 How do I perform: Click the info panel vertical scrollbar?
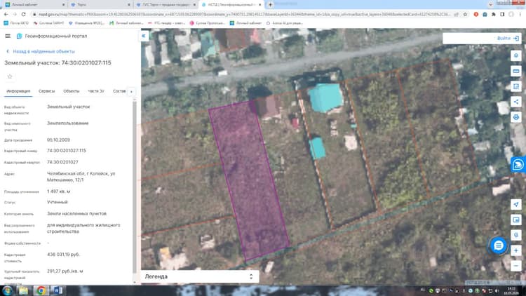pos(135,187)
